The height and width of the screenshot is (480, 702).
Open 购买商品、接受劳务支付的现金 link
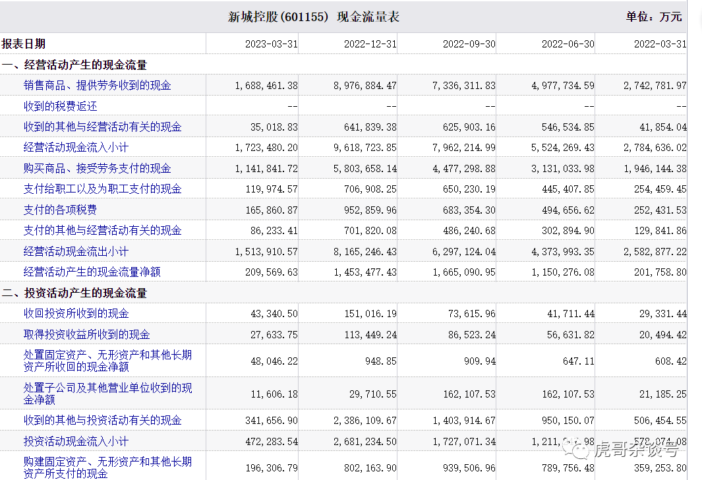click(97, 168)
